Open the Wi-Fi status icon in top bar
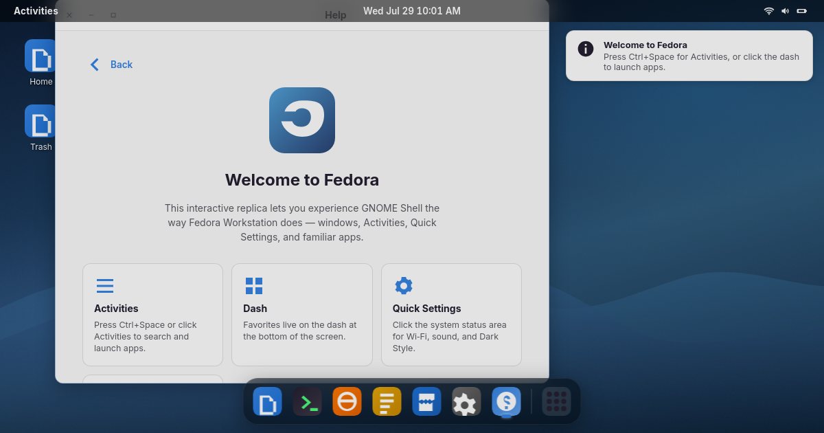The width and height of the screenshot is (824, 433). [769, 11]
